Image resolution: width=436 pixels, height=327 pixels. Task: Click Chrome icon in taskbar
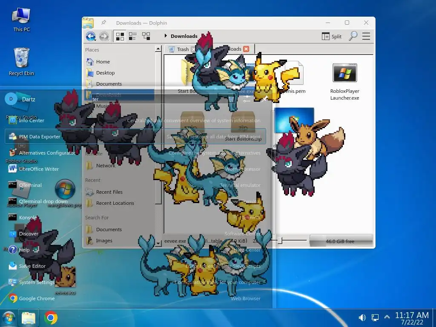click(51, 318)
